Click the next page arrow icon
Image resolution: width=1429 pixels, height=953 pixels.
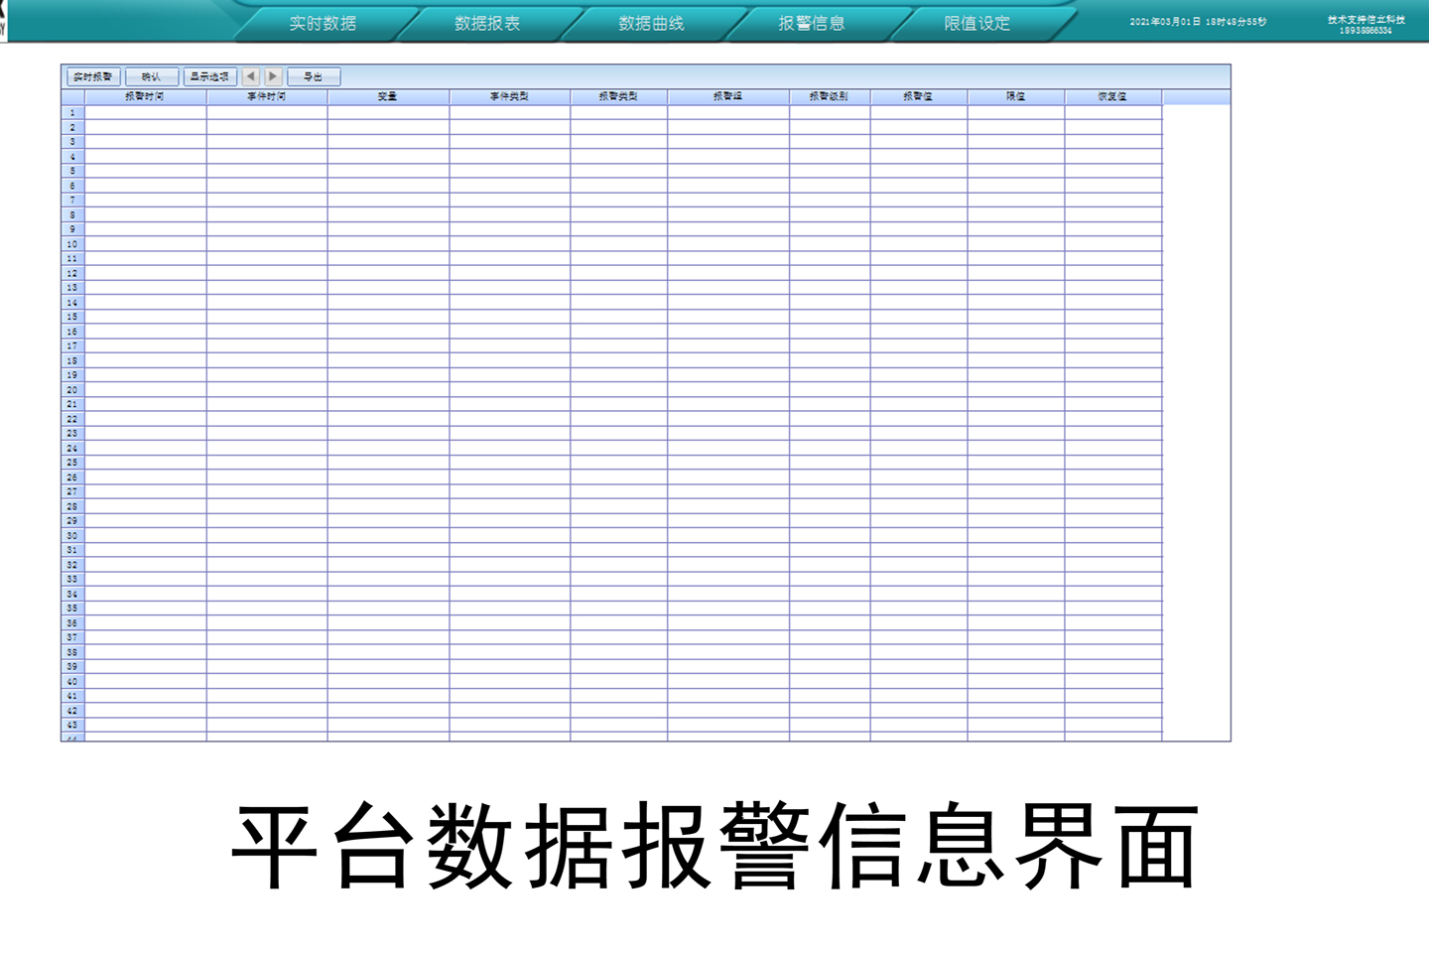[273, 76]
